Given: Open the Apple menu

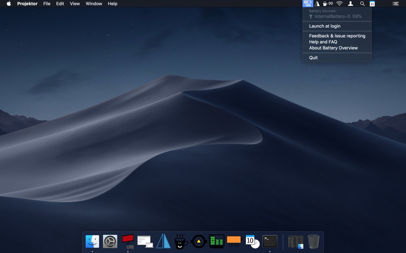Looking at the screenshot, I should (x=9, y=3).
